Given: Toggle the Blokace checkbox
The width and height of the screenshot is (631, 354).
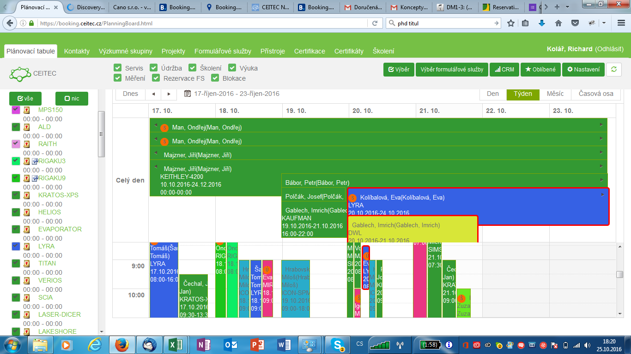Looking at the screenshot, I should tap(215, 78).
